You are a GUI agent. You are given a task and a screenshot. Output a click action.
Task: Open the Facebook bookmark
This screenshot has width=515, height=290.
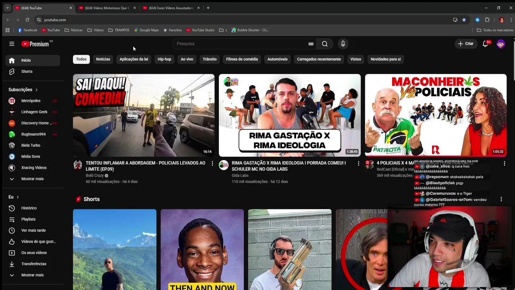click(27, 30)
